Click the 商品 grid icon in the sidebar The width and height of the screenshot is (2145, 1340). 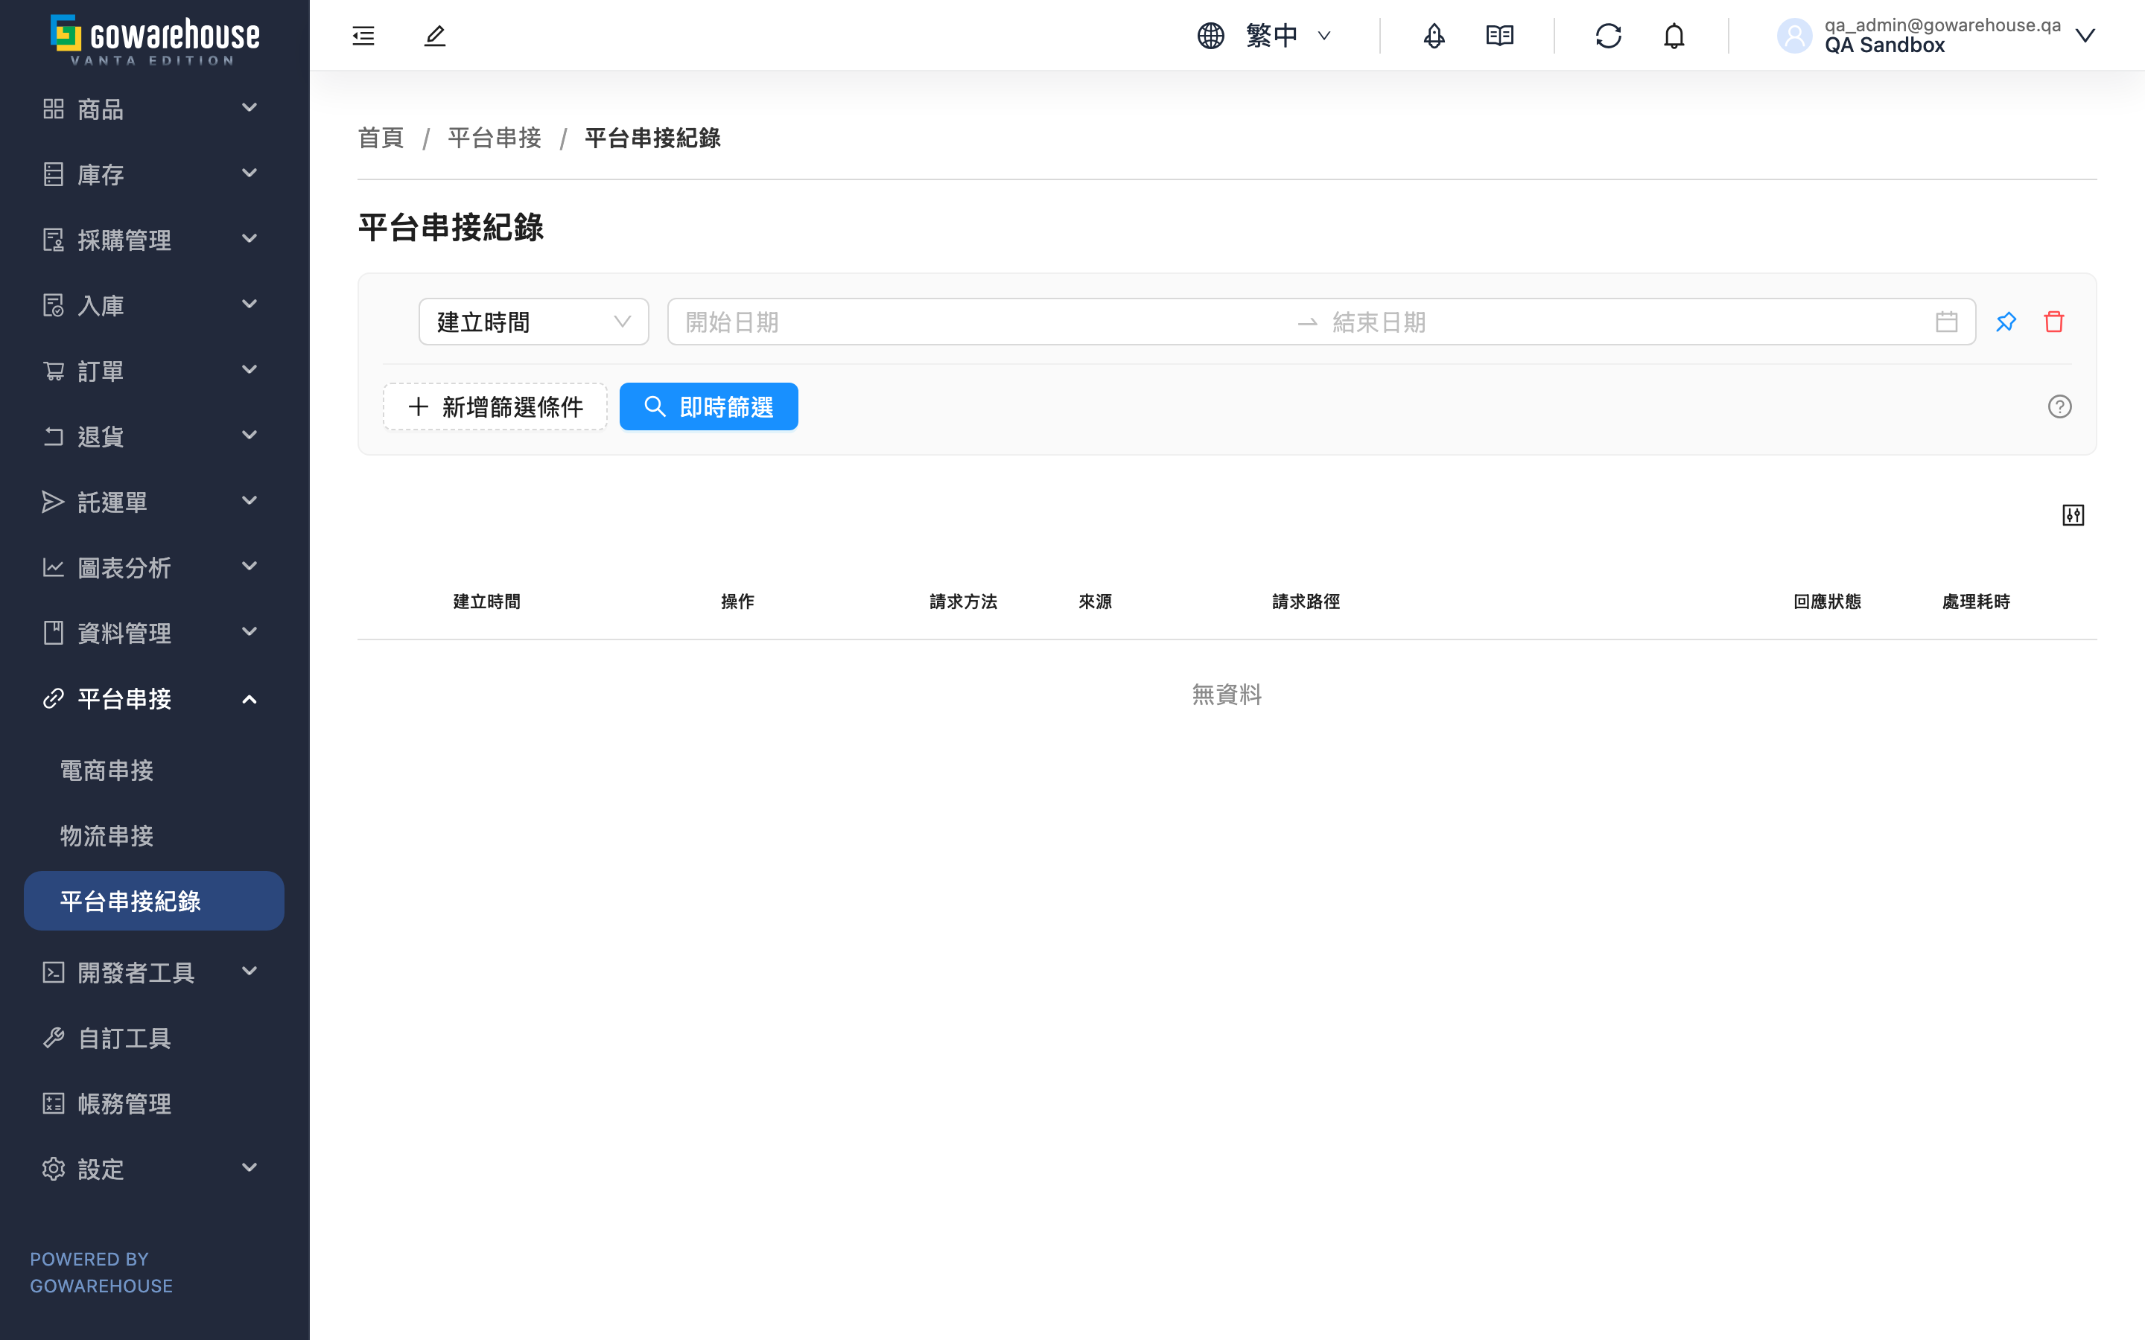point(53,108)
